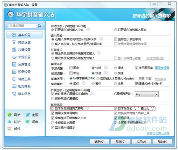Viewport: 178px width, 150px height.
Task: Open 基本设置 settings page
Action: pyautogui.click(x=24, y=35)
